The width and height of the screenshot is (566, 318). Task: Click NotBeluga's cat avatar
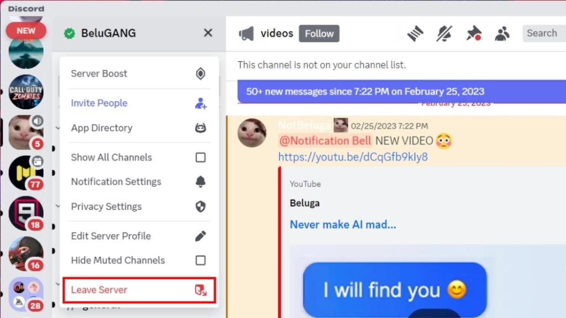(252, 133)
